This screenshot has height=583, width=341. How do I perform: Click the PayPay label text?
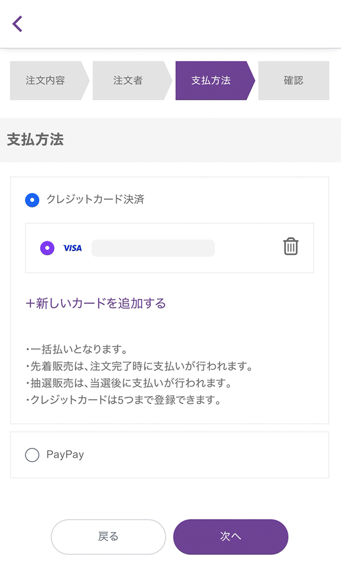[x=65, y=455]
